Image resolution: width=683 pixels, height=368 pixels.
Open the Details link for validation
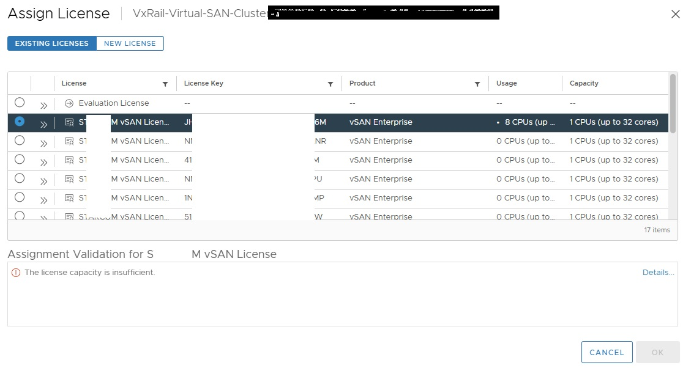pyautogui.click(x=658, y=273)
